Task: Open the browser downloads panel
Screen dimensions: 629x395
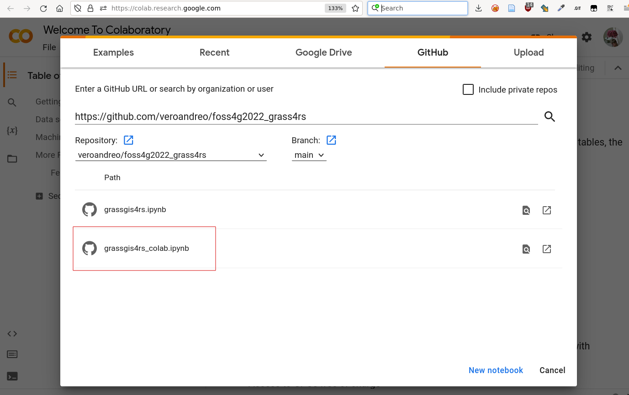Action: 478,8
